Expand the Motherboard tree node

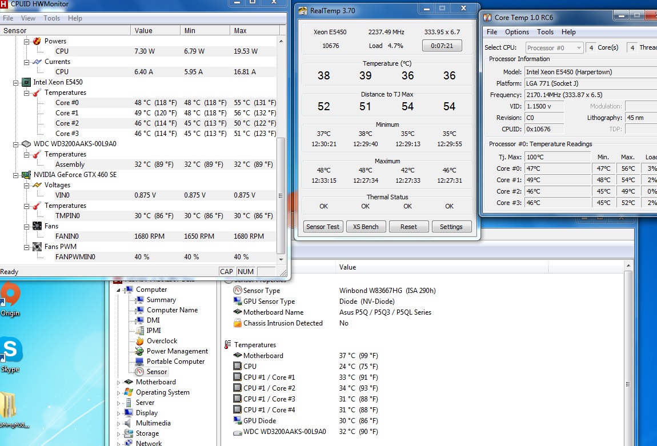point(119,383)
